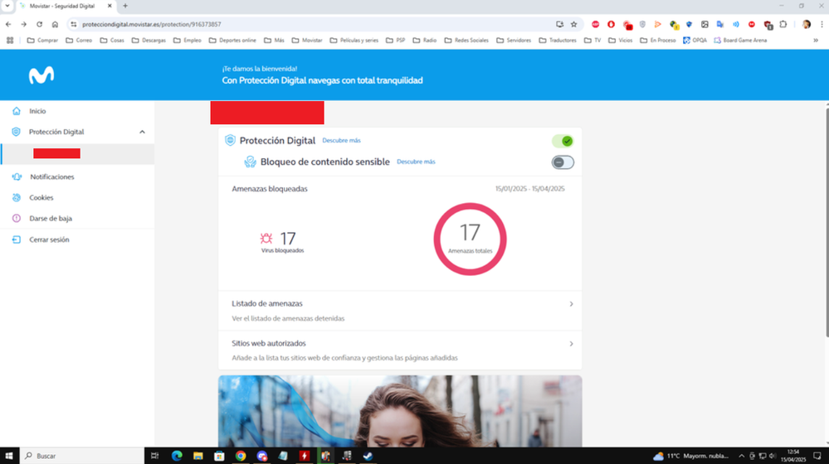Close the Movistar - Seguridad Digital tab

[110, 6]
